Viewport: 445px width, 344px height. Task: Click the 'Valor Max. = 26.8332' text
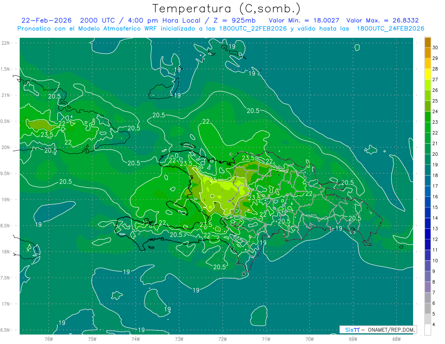[x=382, y=20]
